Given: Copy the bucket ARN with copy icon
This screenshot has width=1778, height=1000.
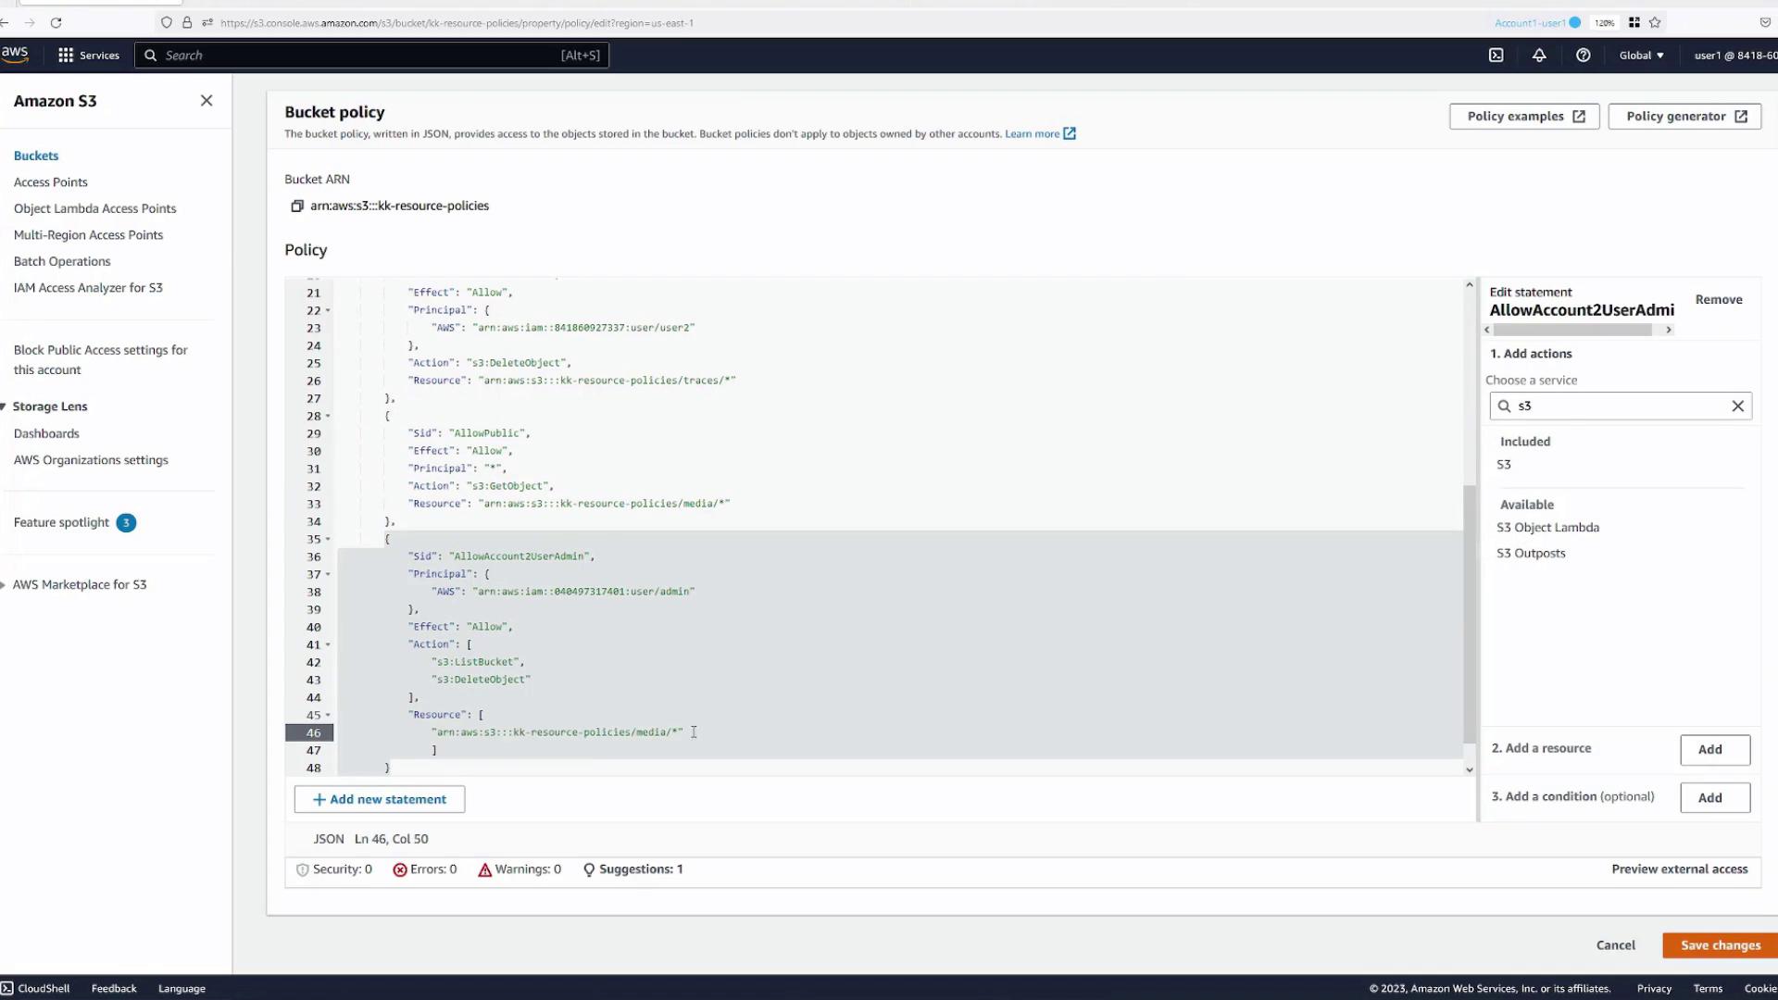Looking at the screenshot, I should pyautogui.click(x=297, y=206).
